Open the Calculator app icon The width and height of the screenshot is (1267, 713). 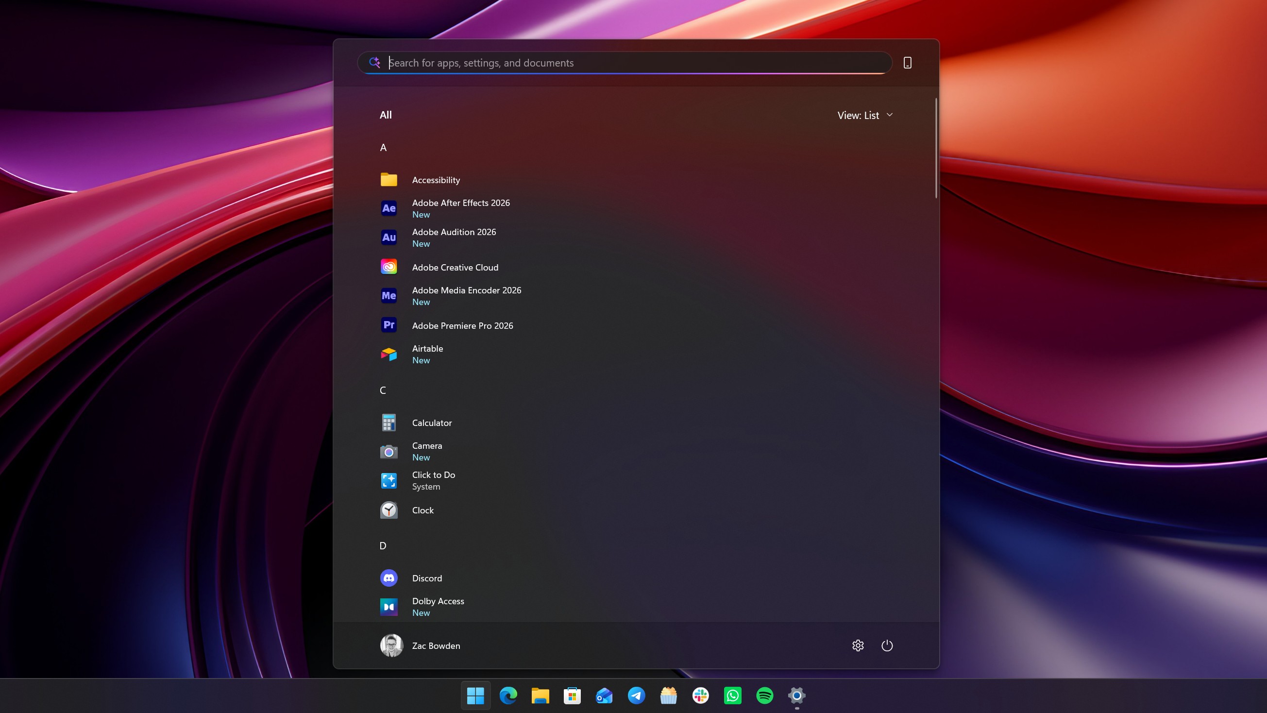389,422
